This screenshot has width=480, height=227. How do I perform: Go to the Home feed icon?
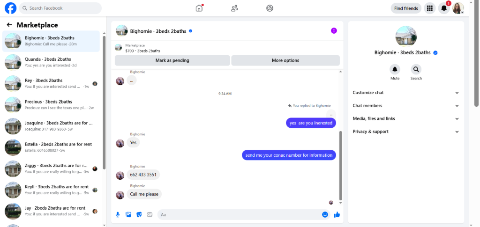pyautogui.click(x=199, y=8)
